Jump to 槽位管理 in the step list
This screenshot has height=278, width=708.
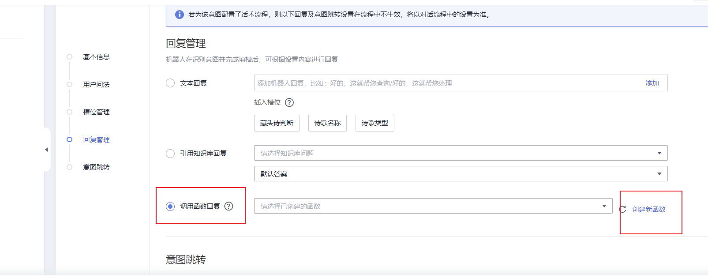96,112
